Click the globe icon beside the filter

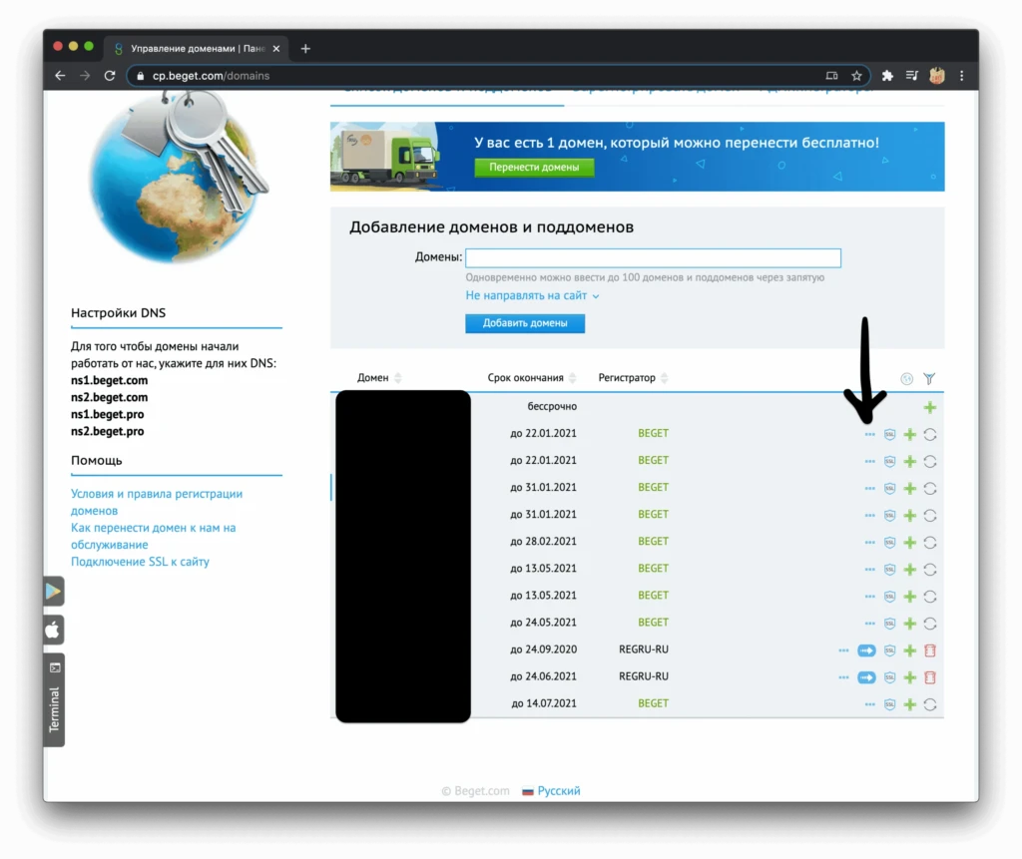point(906,379)
